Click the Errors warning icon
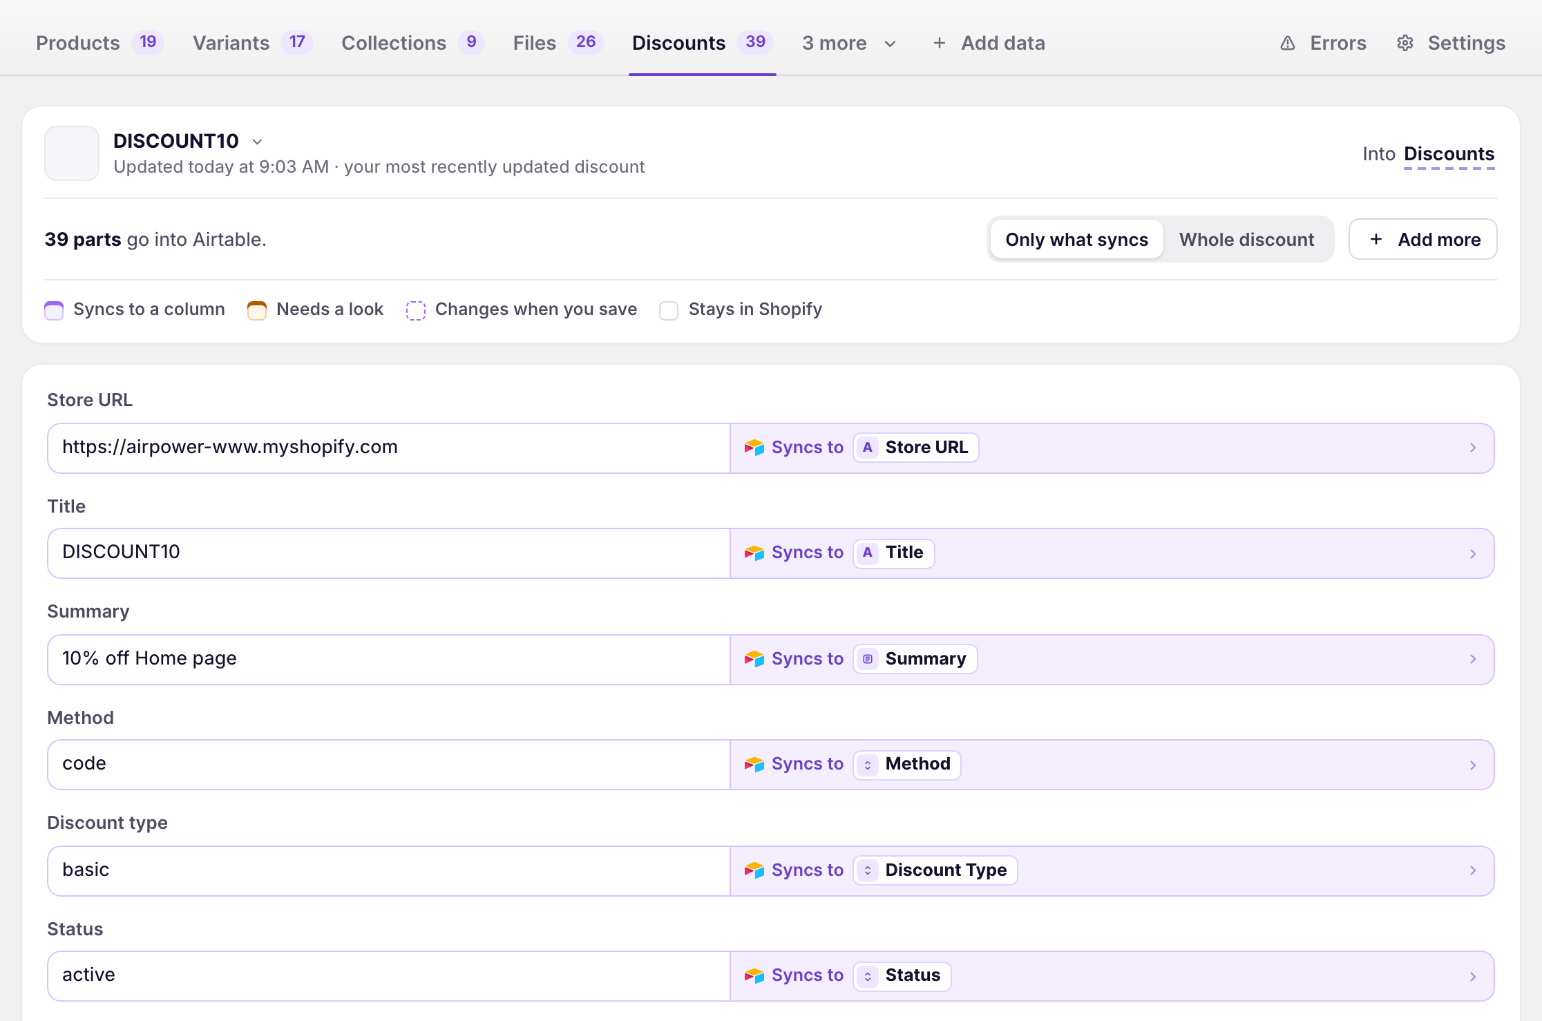Image resolution: width=1542 pixels, height=1021 pixels. click(x=1288, y=43)
